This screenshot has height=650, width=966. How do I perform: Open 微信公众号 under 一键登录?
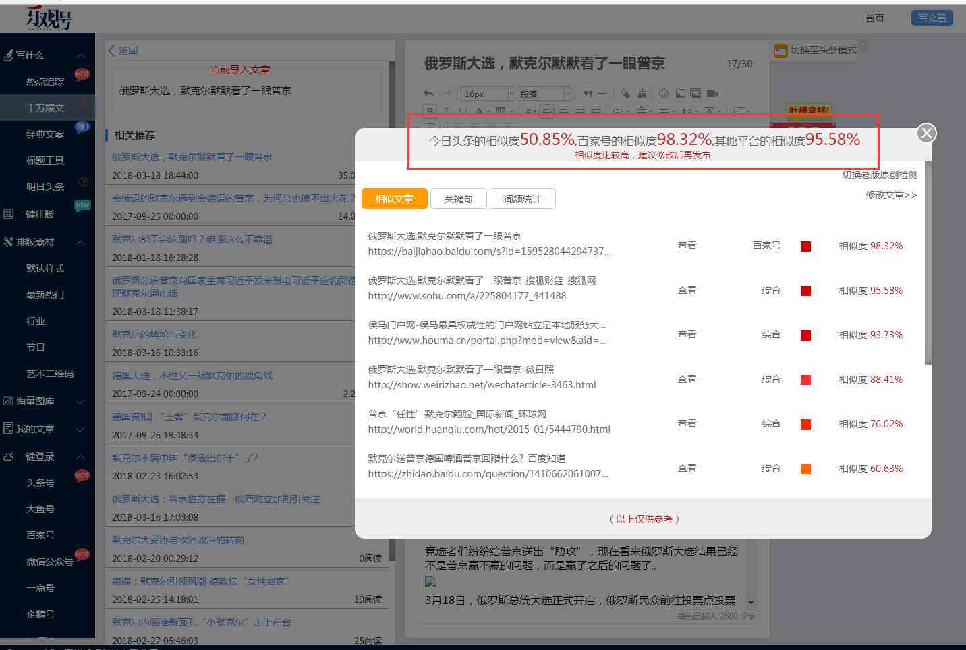pyautogui.click(x=49, y=562)
